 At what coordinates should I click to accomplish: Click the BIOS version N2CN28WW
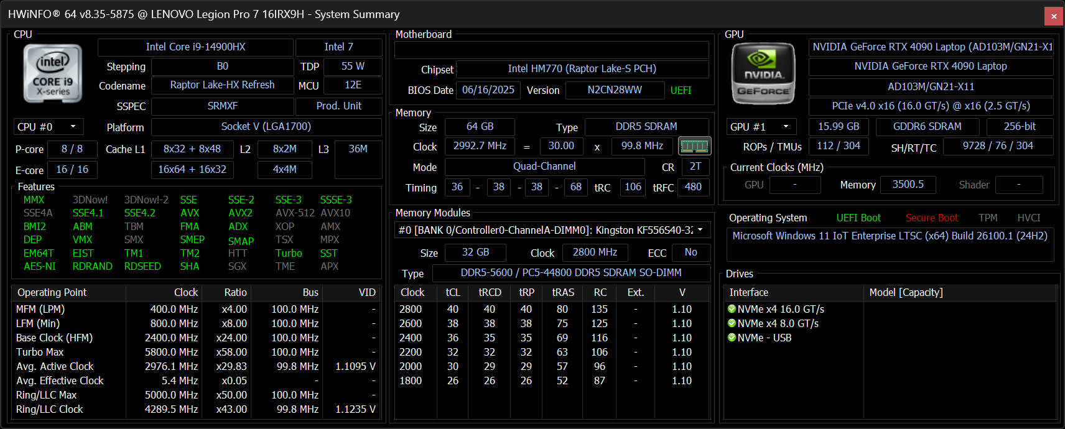click(x=615, y=90)
